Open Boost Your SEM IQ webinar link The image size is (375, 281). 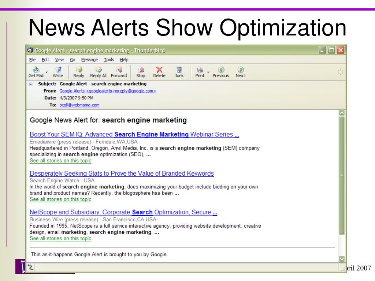(134, 134)
